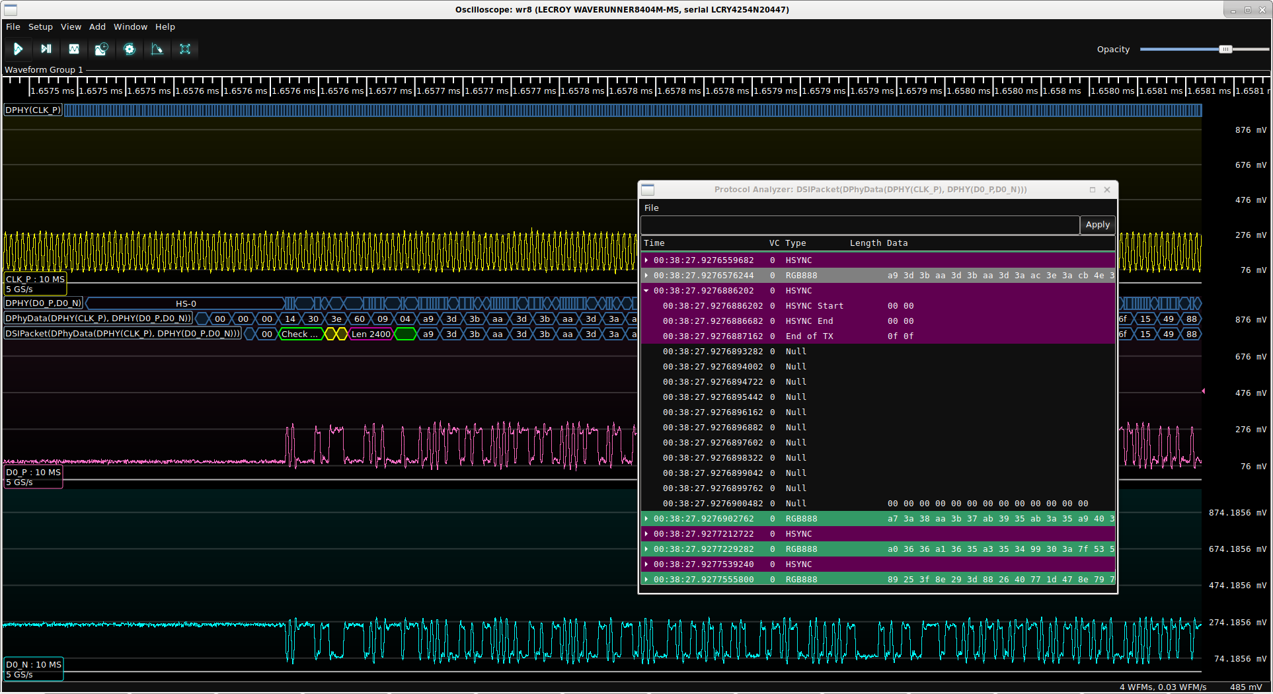Expand the HSYNC packet at 27.9277212722
This screenshot has height=694, width=1273.
click(x=646, y=534)
